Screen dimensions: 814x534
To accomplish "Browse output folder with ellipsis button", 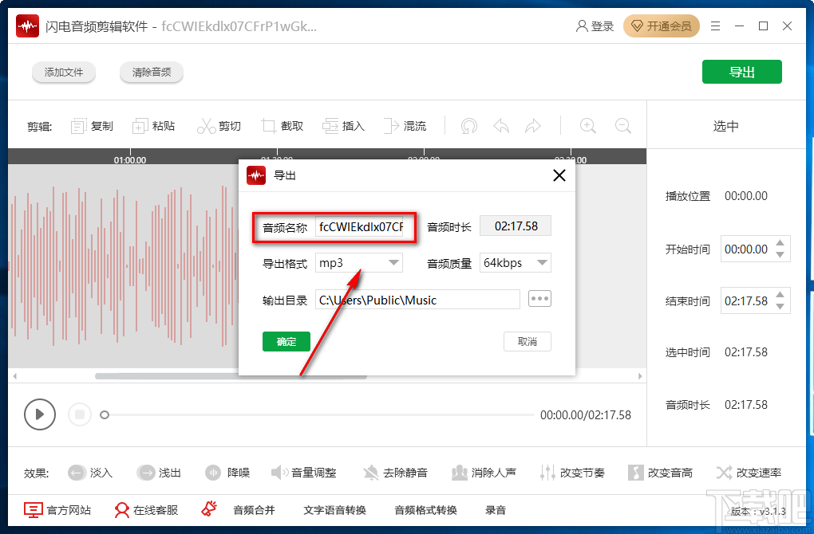I will coord(540,299).
